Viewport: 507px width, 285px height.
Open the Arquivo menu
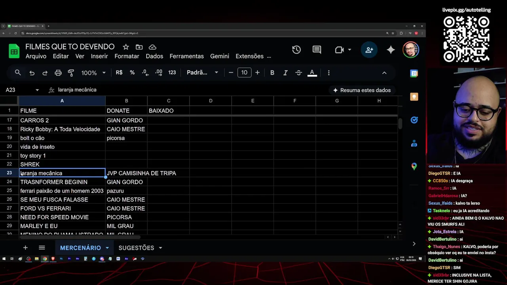click(36, 56)
